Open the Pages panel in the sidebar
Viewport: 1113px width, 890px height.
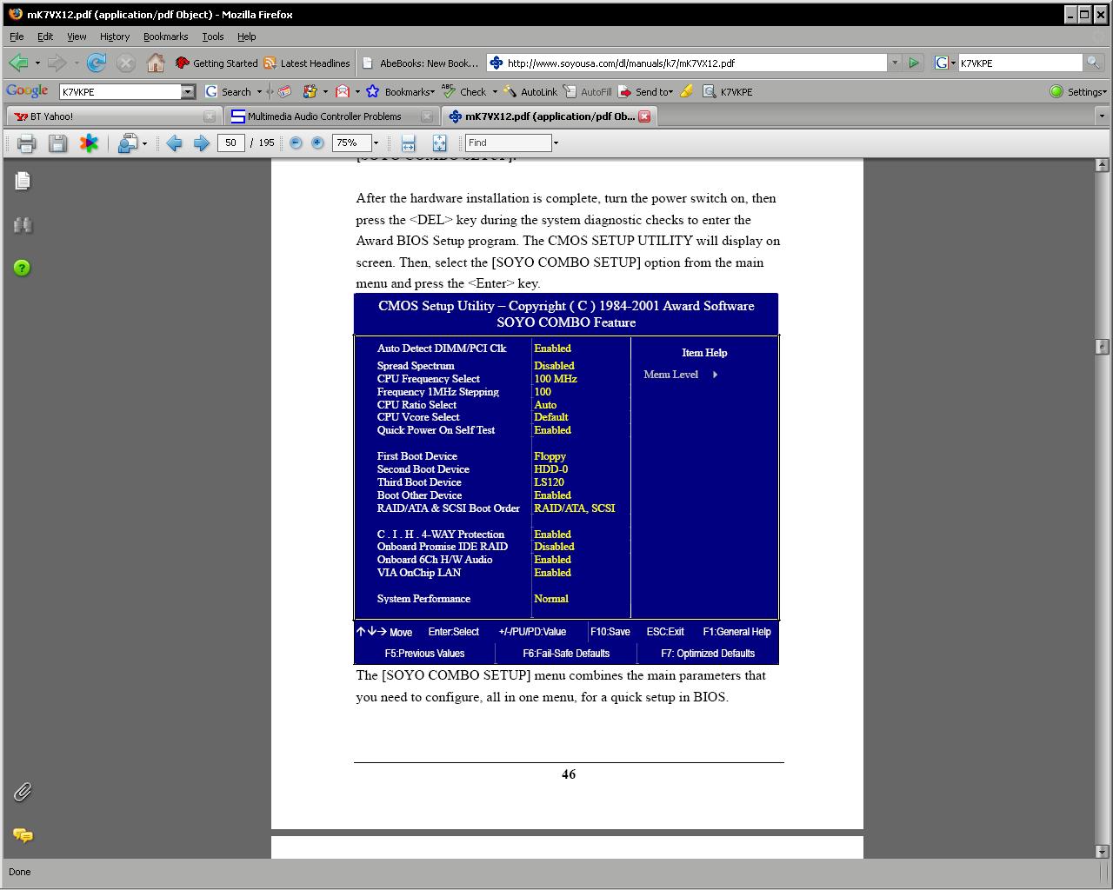23,181
